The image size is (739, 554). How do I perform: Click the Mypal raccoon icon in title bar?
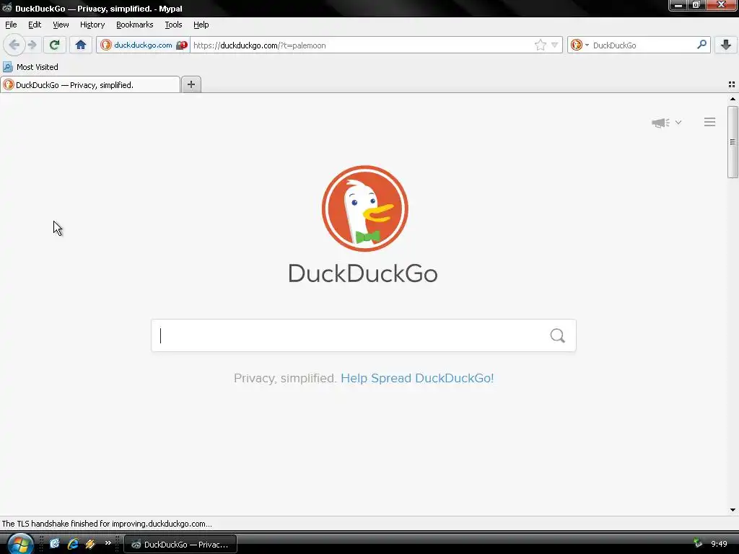pyautogui.click(x=6, y=7)
